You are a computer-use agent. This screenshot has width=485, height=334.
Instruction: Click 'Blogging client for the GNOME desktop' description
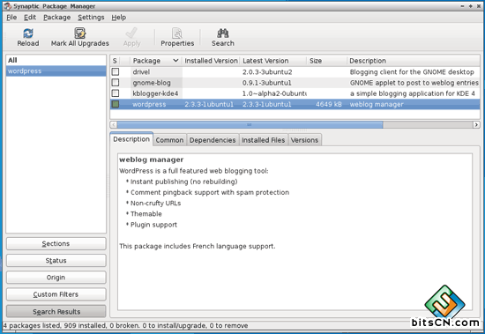(x=412, y=72)
